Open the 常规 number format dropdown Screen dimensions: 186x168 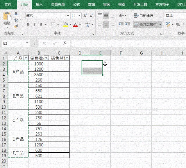[175, 16]
